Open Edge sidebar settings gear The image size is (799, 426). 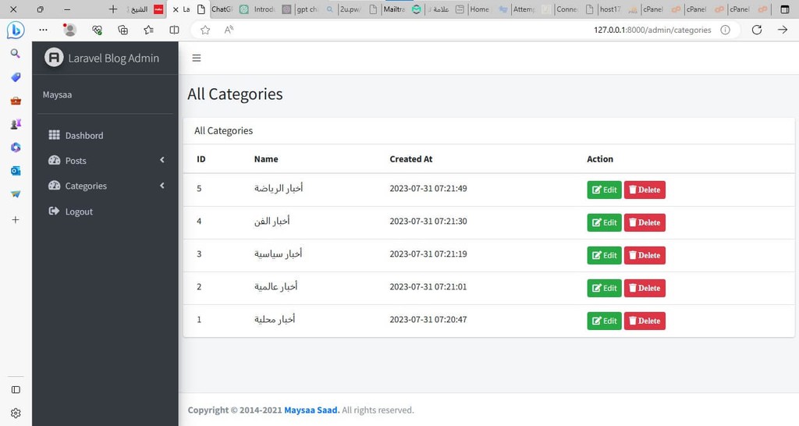click(16, 414)
